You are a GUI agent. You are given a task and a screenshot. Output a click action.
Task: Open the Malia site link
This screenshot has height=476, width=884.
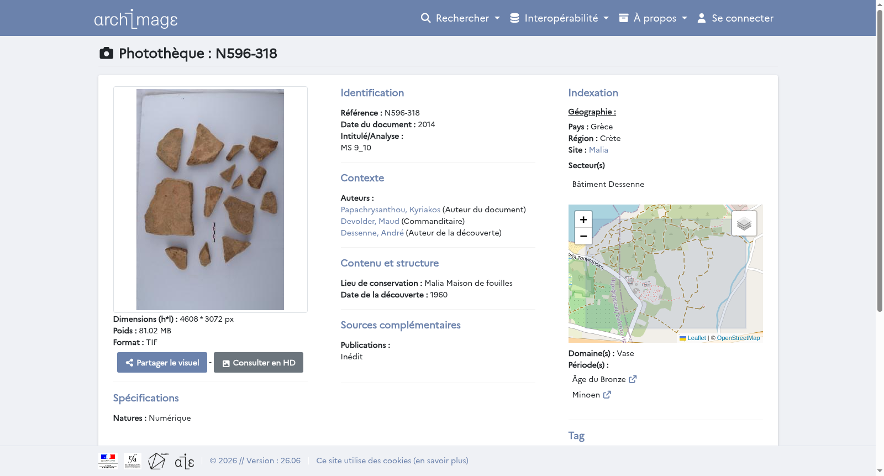point(598,150)
